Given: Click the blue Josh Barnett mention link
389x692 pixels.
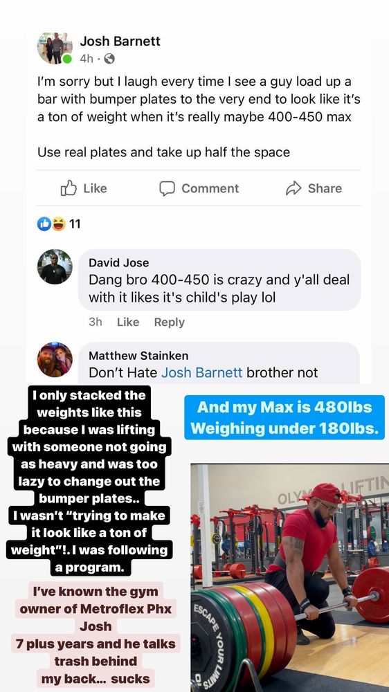Looking at the screenshot, I should coord(202,372).
